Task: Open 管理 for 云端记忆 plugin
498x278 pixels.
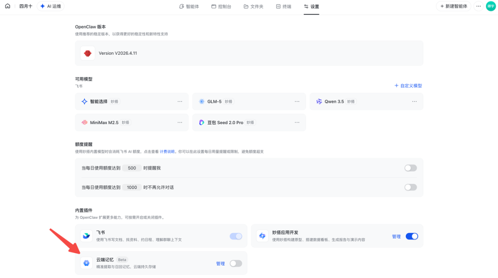Action: (220, 264)
